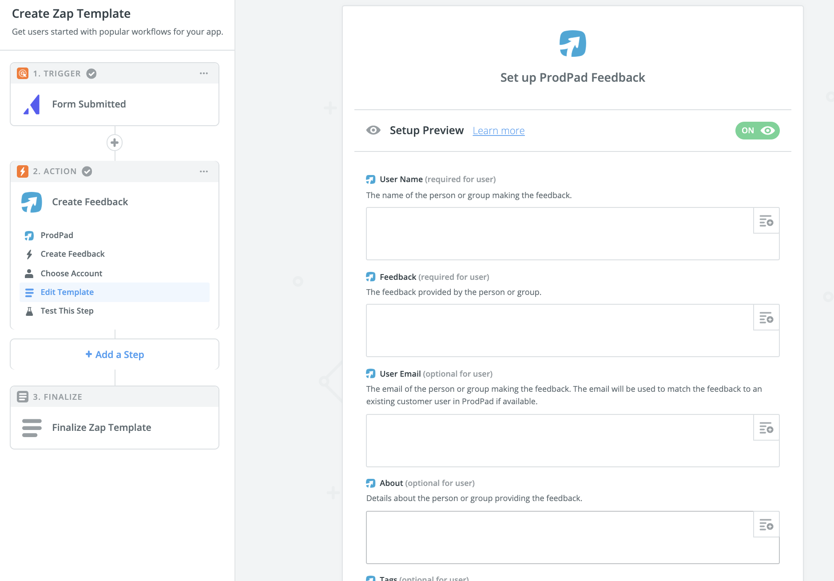Click the person icon by Choose Account
Viewport: 834px width, 581px height.
tap(29, 273)
